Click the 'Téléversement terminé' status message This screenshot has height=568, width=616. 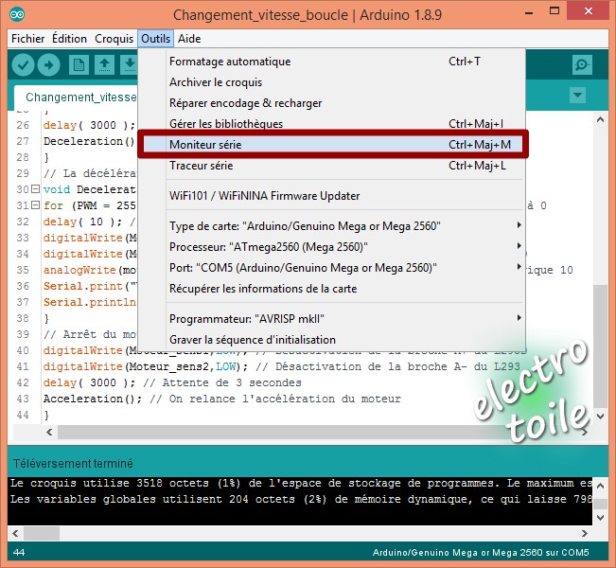click(73, 464)
